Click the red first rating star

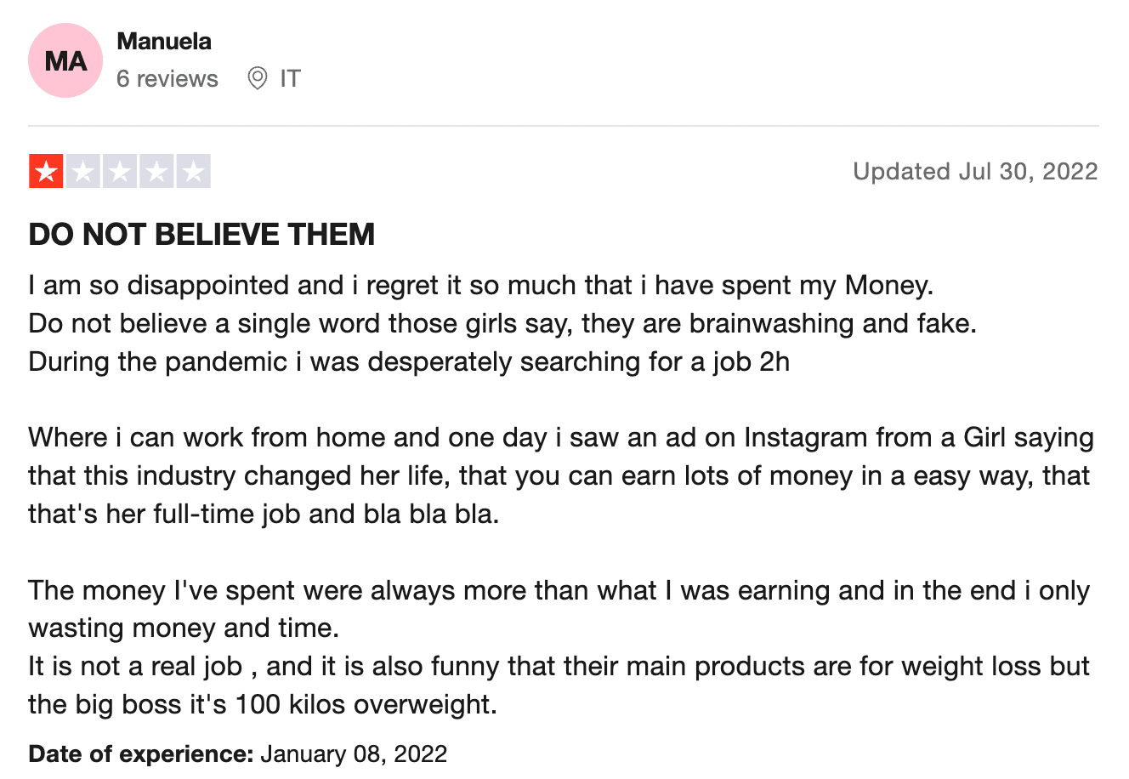(46, 172)
